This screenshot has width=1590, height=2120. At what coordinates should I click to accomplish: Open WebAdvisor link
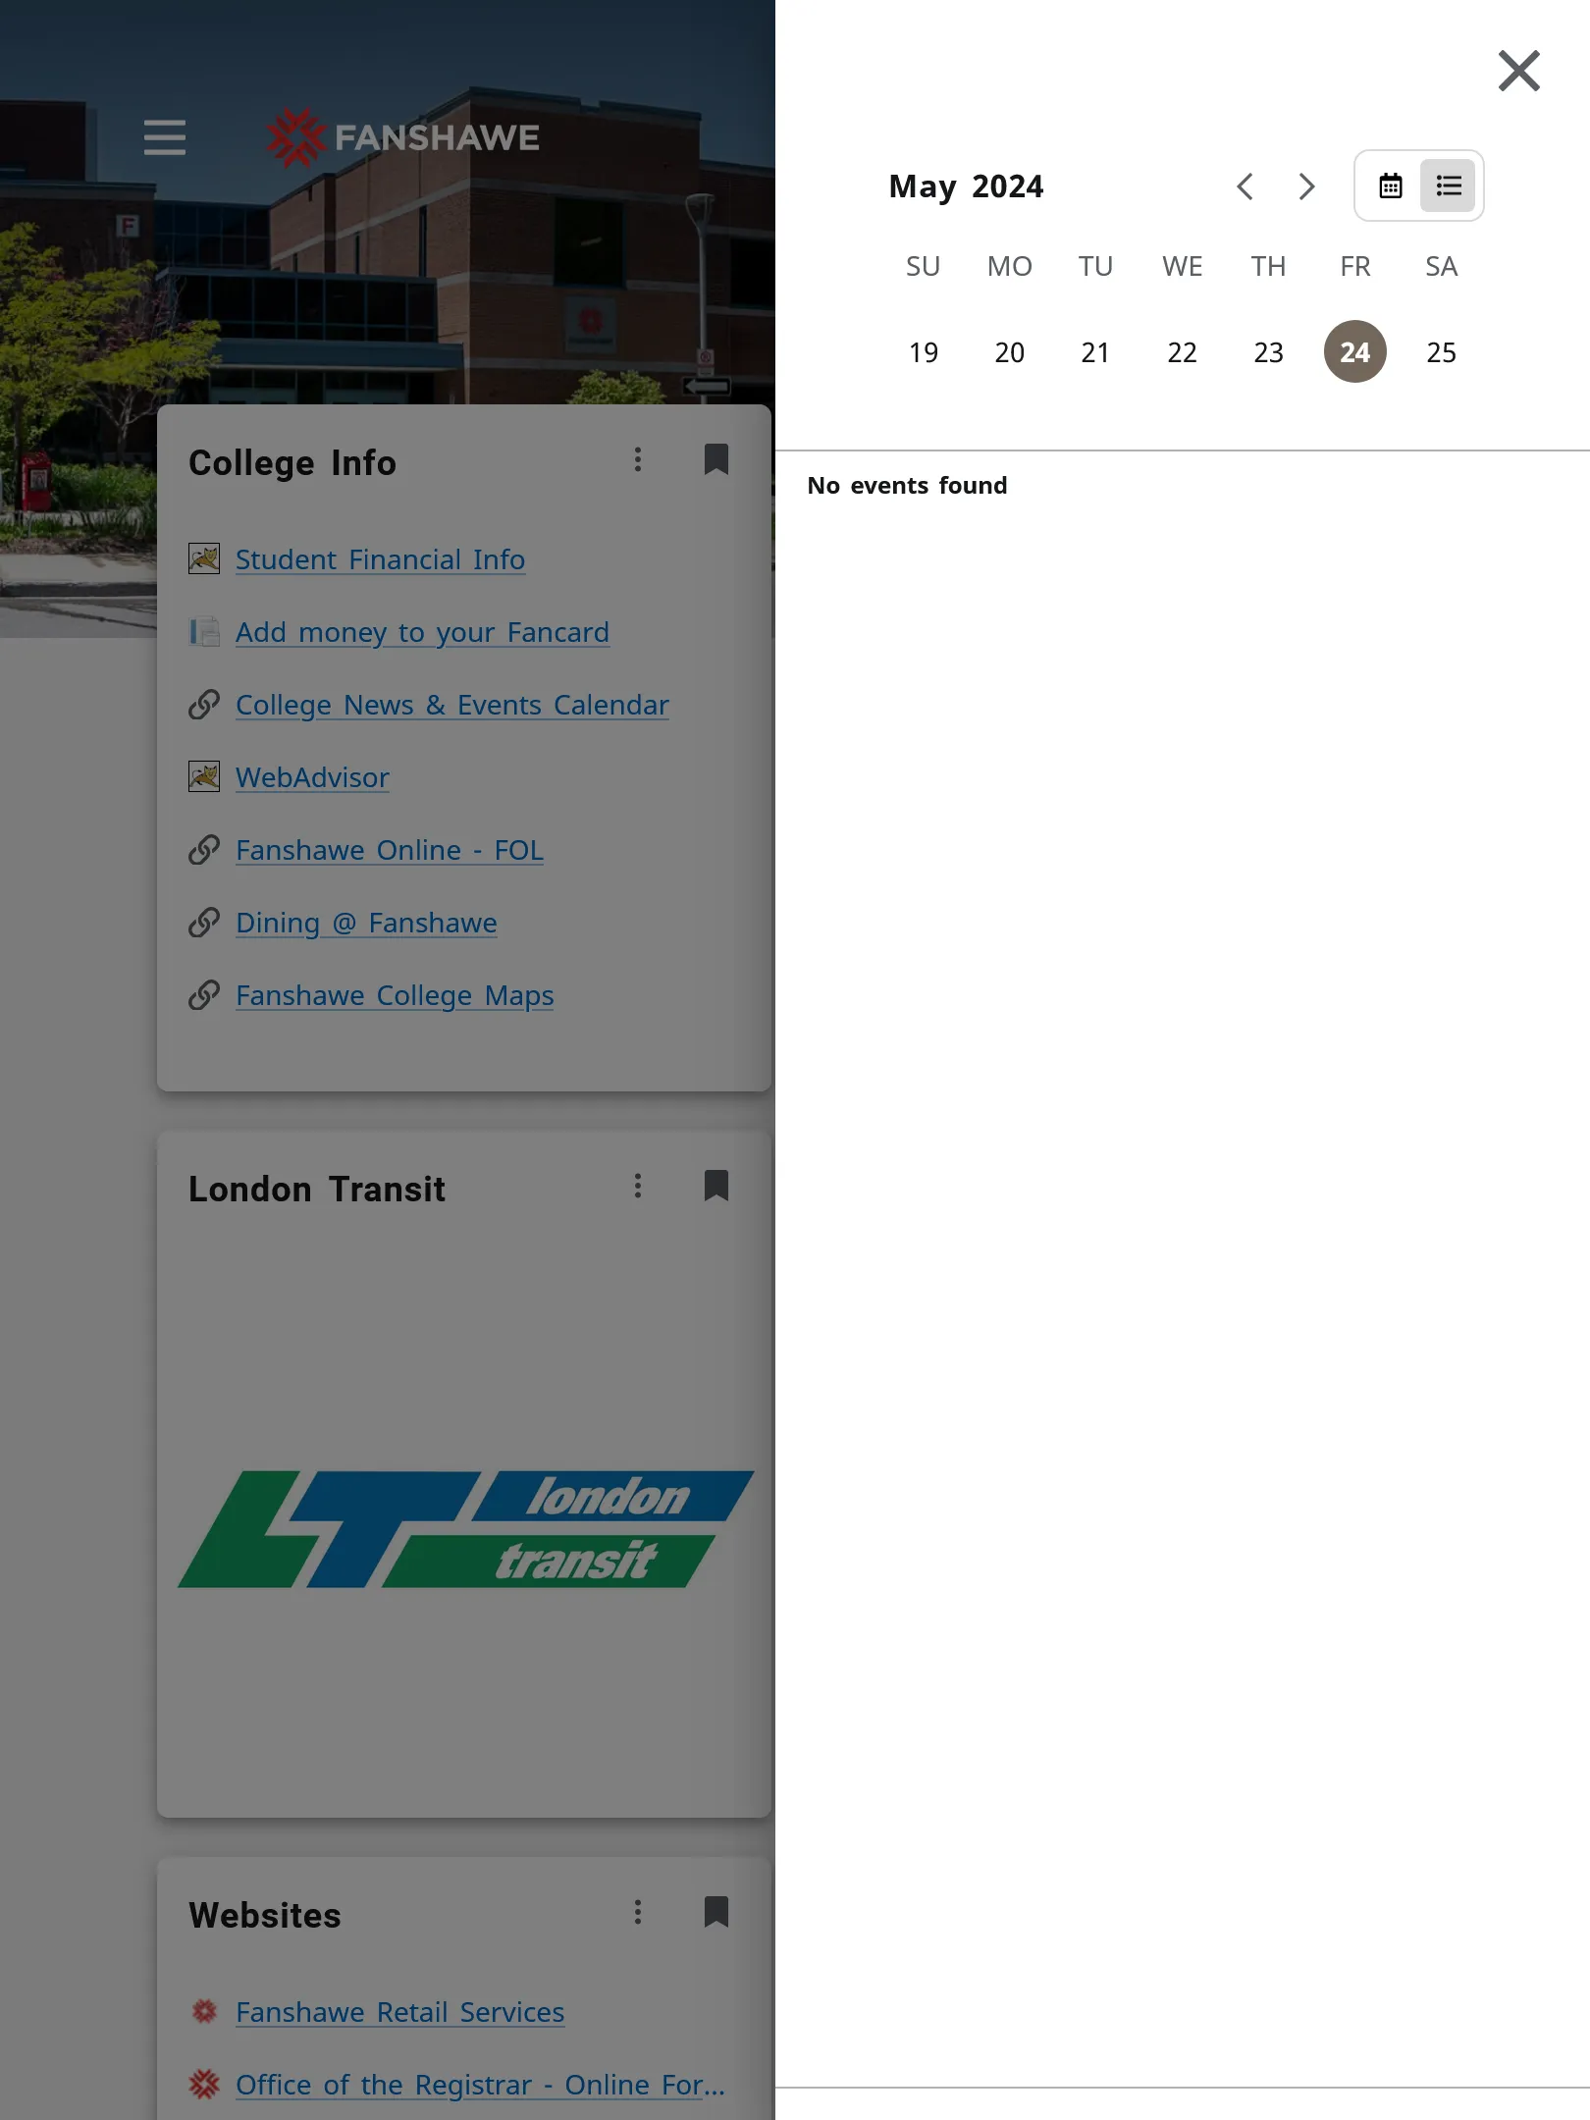[x=312, y=777]
